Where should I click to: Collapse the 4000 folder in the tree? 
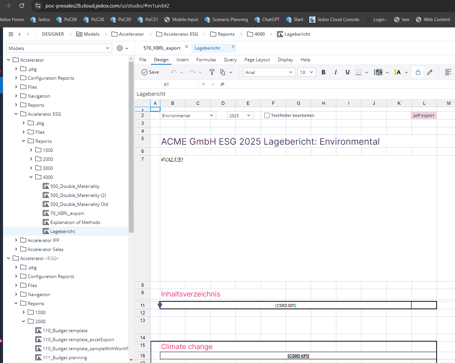tap(31, 177)
